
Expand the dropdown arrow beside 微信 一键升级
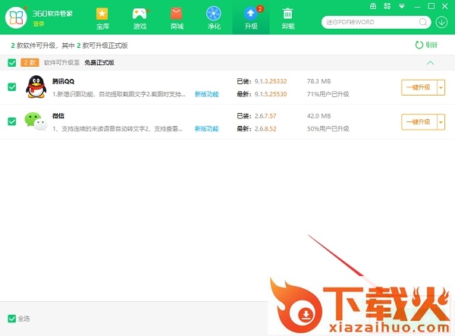click(441, 121)
